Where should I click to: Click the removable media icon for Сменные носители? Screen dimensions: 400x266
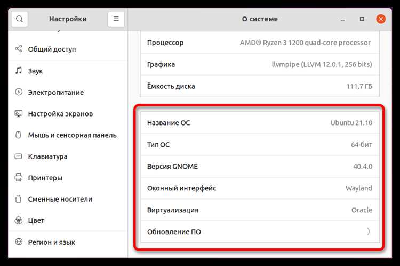18,199
